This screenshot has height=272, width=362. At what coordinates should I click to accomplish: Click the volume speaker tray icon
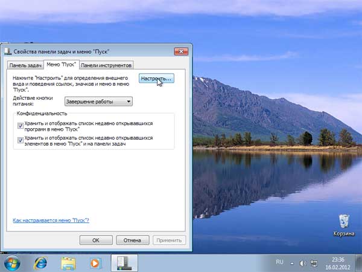303,263
